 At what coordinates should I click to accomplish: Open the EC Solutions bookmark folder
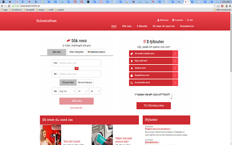pos(16,10)
